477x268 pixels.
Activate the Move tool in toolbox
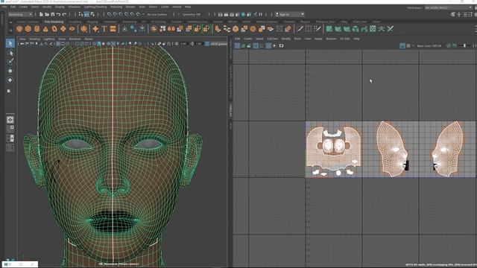click(x=10, y=71)
